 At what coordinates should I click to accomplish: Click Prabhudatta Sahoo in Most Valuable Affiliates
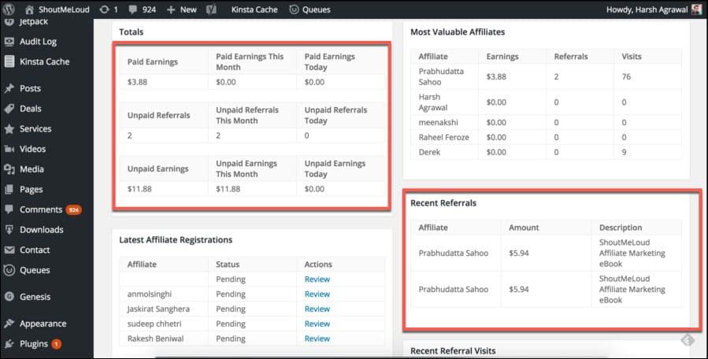point(441,77)
